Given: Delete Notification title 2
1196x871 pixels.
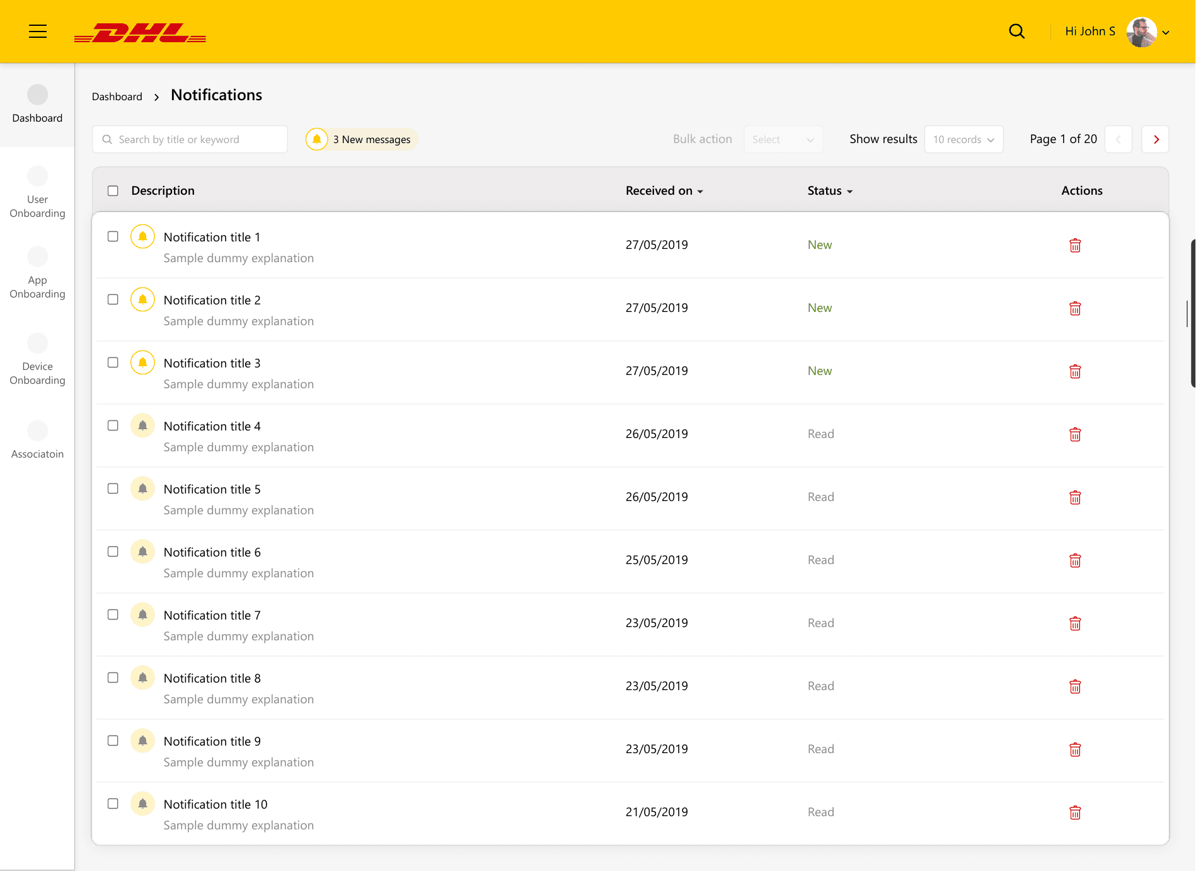Looking at the screenshot, I should pos(1075,308).
